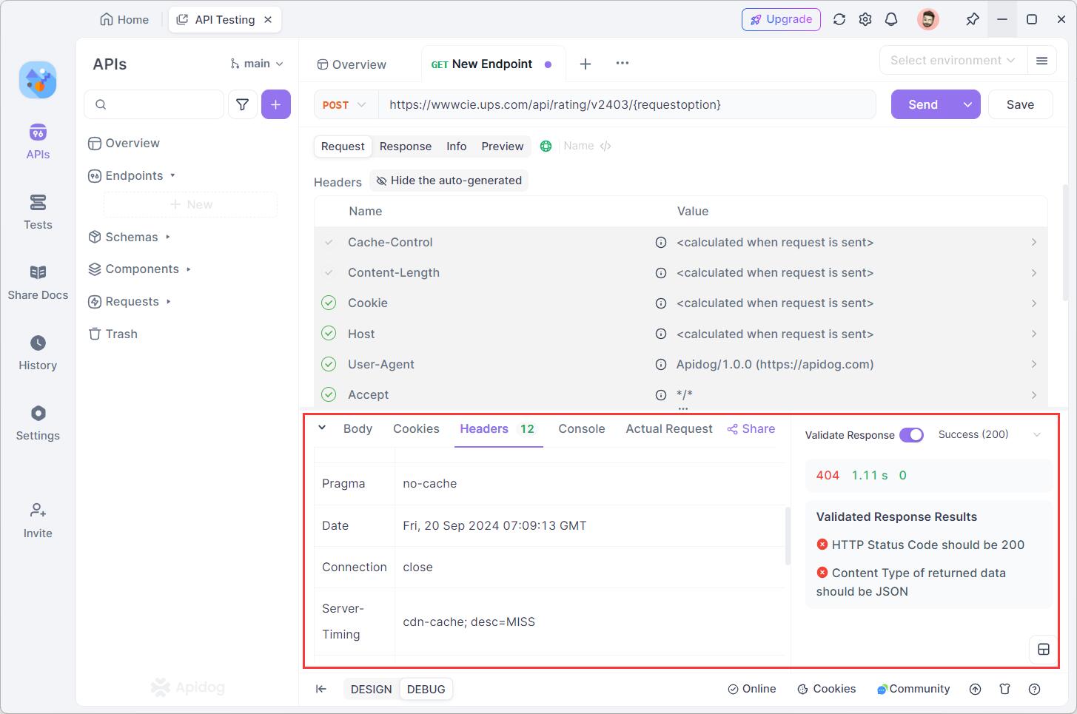Click the refresh sync icon
The height and width of the screenshot is (714, 1077).
pos(839,19)
